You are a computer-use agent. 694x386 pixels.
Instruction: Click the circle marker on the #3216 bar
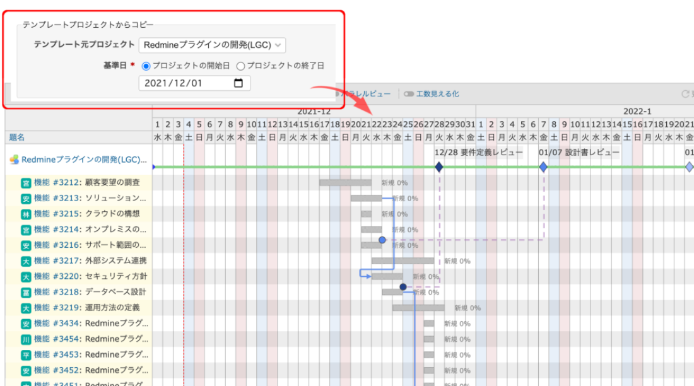[x=382, y=240]
